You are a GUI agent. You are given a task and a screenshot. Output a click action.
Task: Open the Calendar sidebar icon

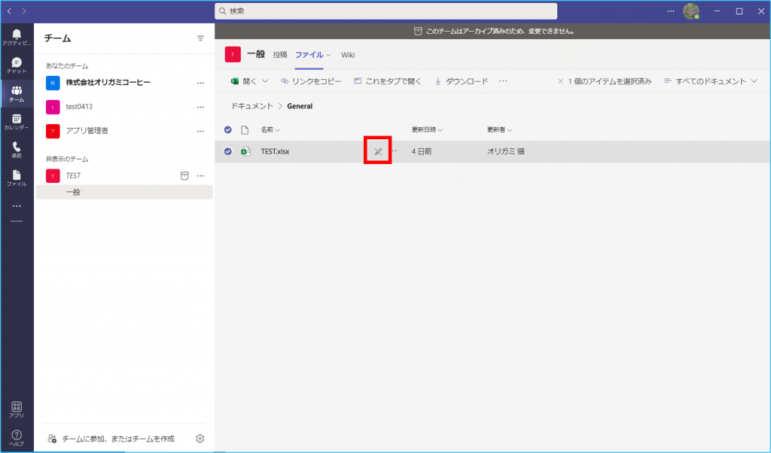click(17, 122)
